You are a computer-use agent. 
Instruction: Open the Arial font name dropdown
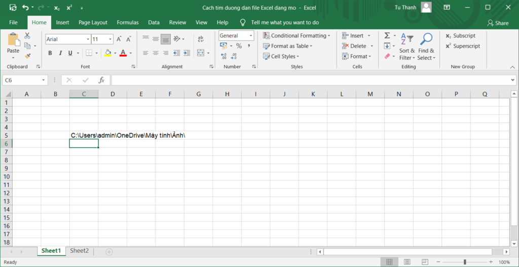pos(87,39)
